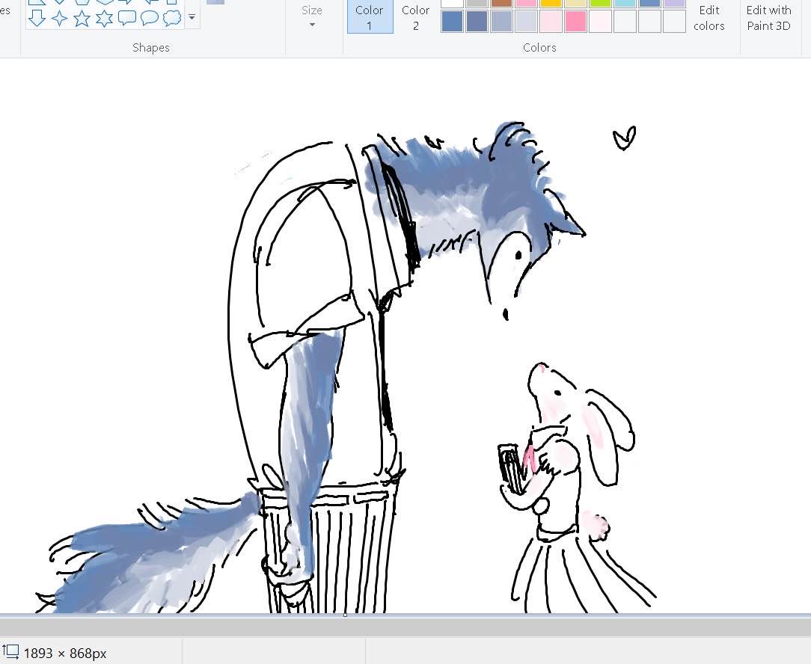Click the canvas dimensions icon in status bar
Screen dimensions: 811x664
[10, 651]
